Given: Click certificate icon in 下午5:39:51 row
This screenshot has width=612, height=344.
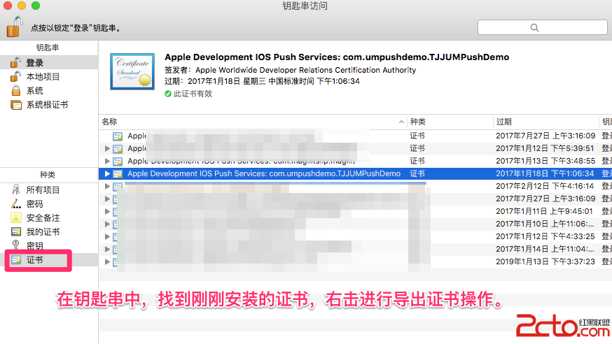Looking at the screenshot, I should coord(118,148).
